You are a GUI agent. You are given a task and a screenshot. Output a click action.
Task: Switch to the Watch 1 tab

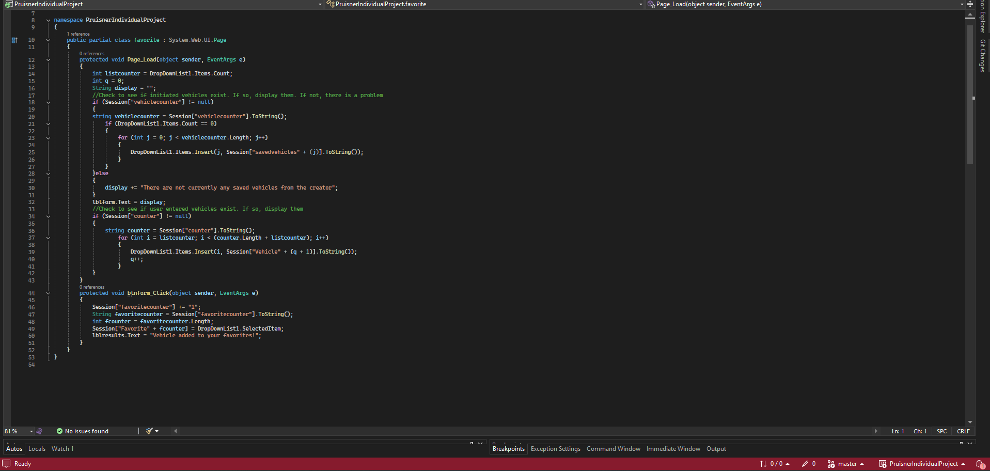click(62, 449)
